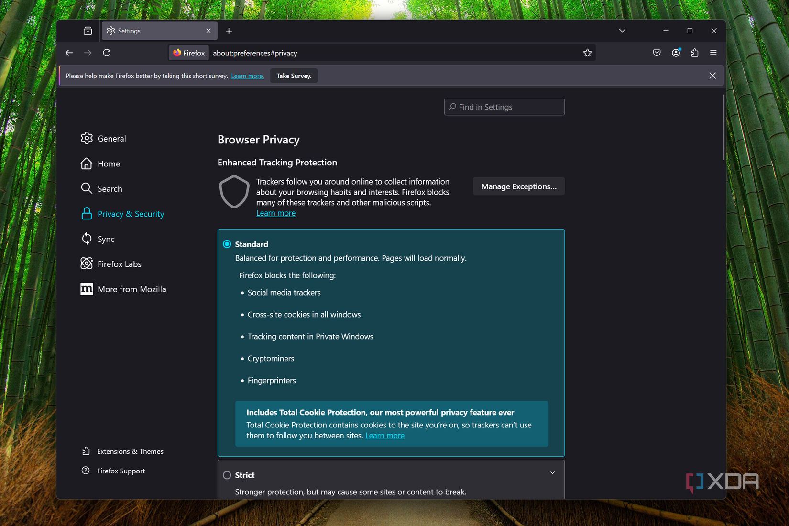Bookmark this page with the star icon

click(587, 53)
